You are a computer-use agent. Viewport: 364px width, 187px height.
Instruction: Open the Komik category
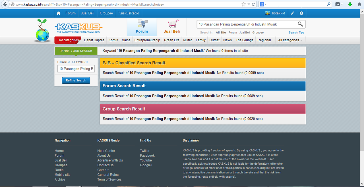click(113, 40)
